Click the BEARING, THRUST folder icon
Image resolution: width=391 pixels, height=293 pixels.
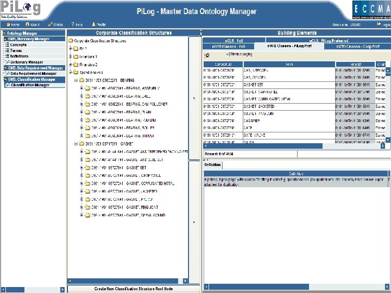[87, 136]
